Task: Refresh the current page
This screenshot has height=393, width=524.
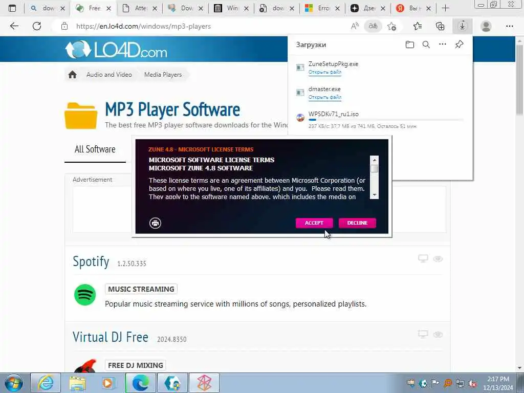Action: coord(37,26)
